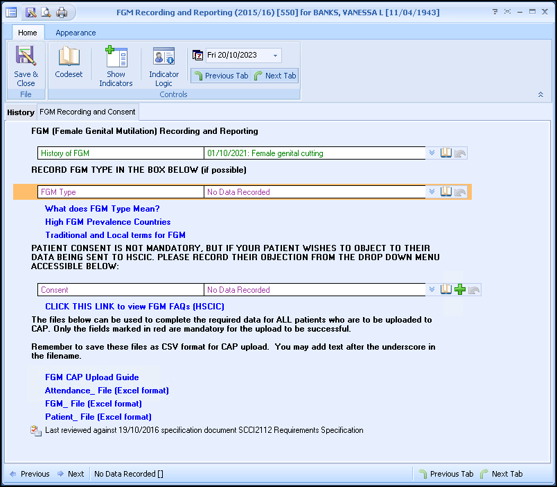The width and height of the screenshot is (557, 487).
Task: Open Indicator Logic from the ribbon
Action: click(163, 66)
